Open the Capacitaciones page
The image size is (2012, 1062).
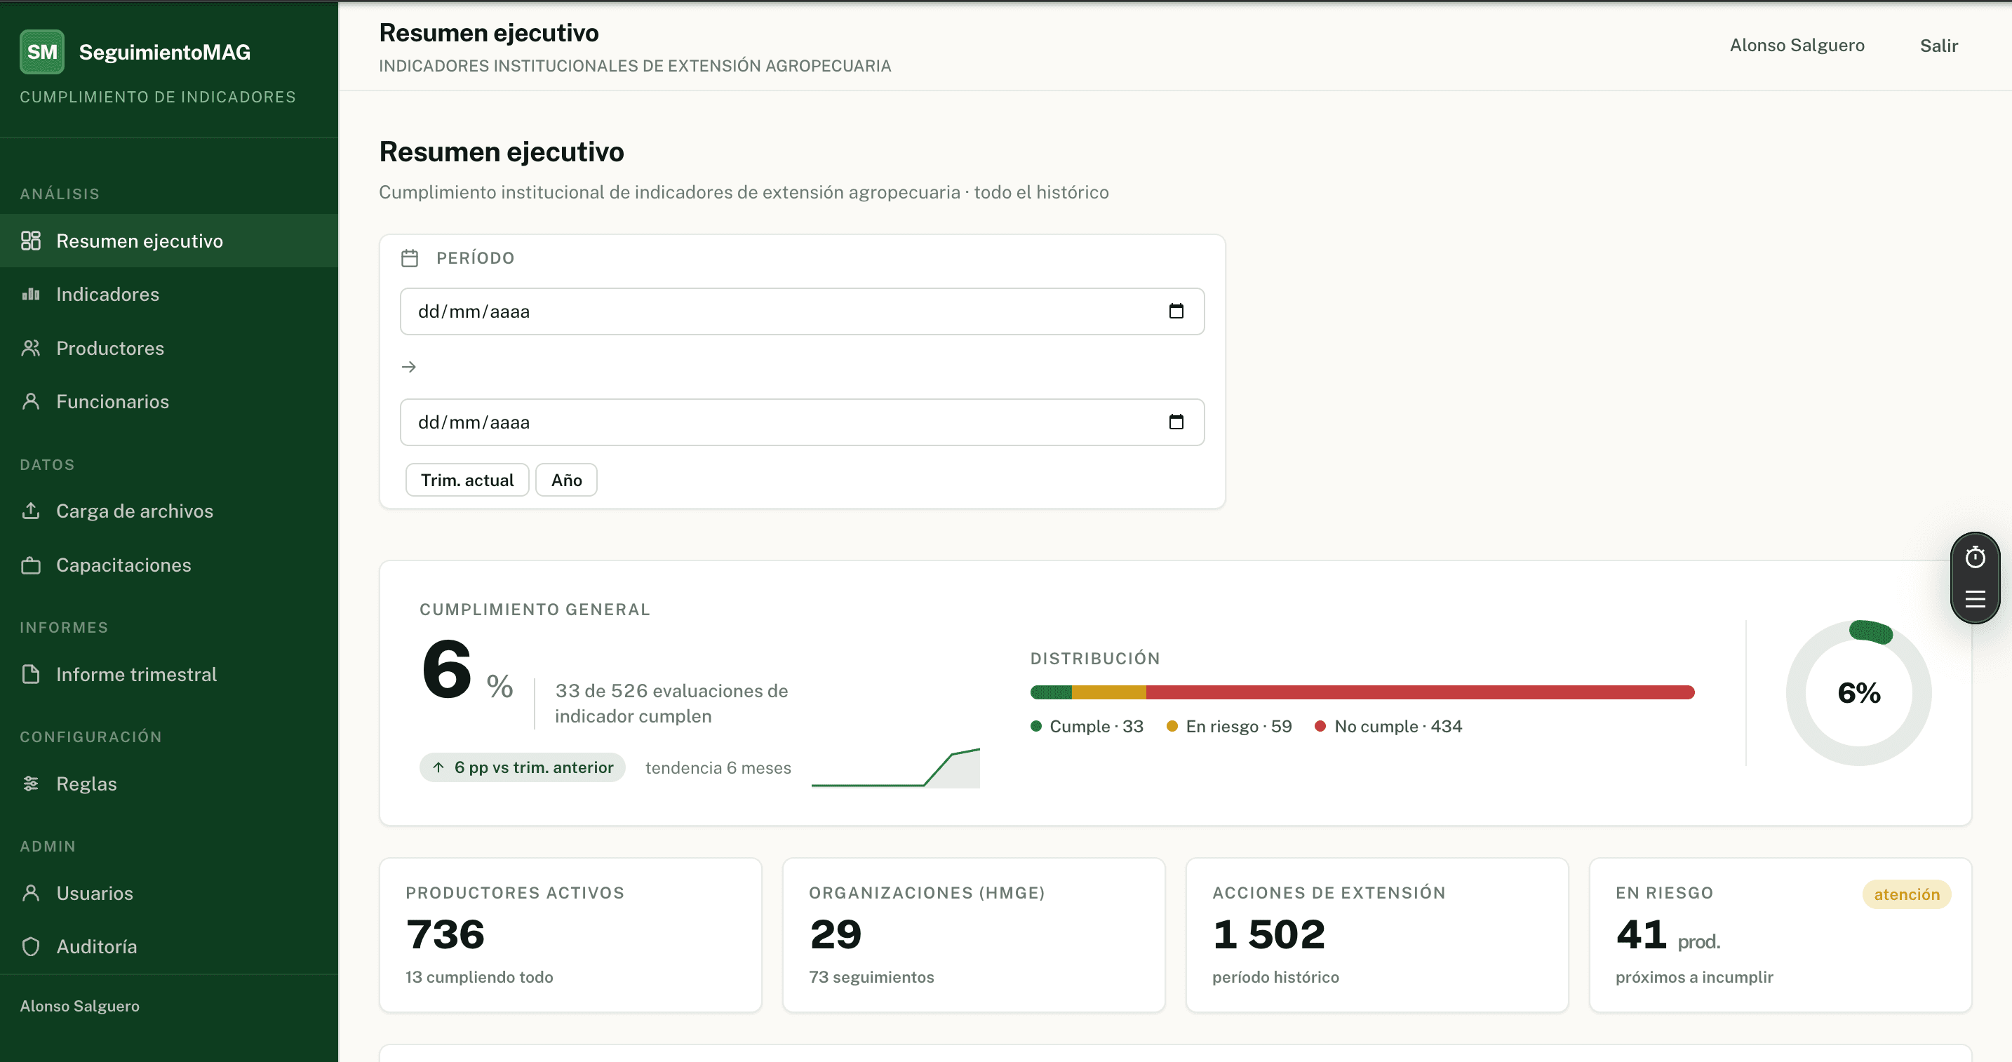click(168, 565)
